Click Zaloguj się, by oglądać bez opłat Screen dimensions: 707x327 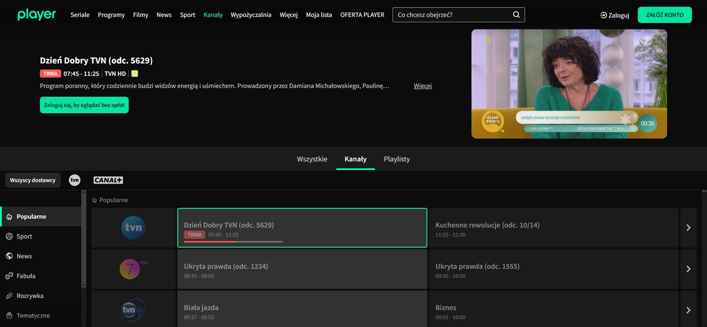click(x=84, y=105)
